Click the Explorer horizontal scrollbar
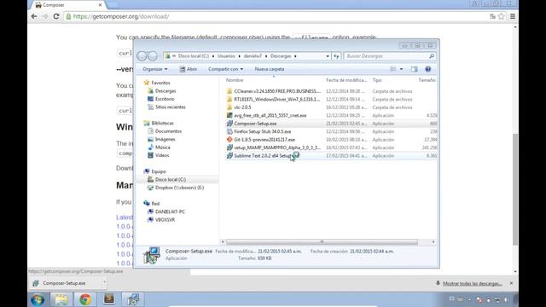Image resolution: width=546 pixels, height=307 pixels. point(322,242)
